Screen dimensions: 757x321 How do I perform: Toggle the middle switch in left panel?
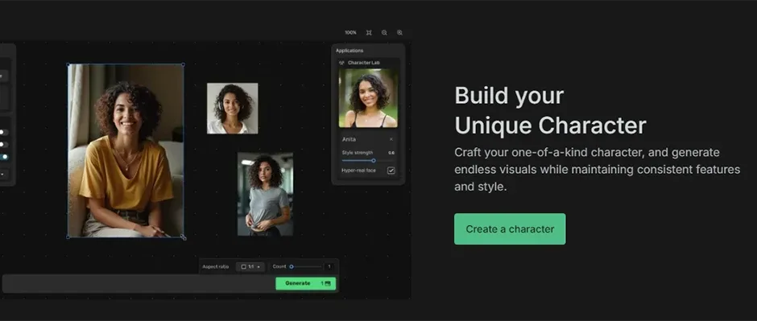[x=4, y=145]
